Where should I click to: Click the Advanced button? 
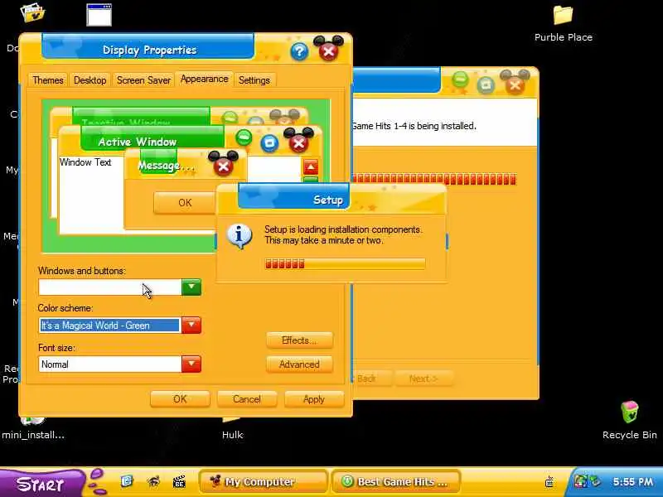click(x=299, y=364)
